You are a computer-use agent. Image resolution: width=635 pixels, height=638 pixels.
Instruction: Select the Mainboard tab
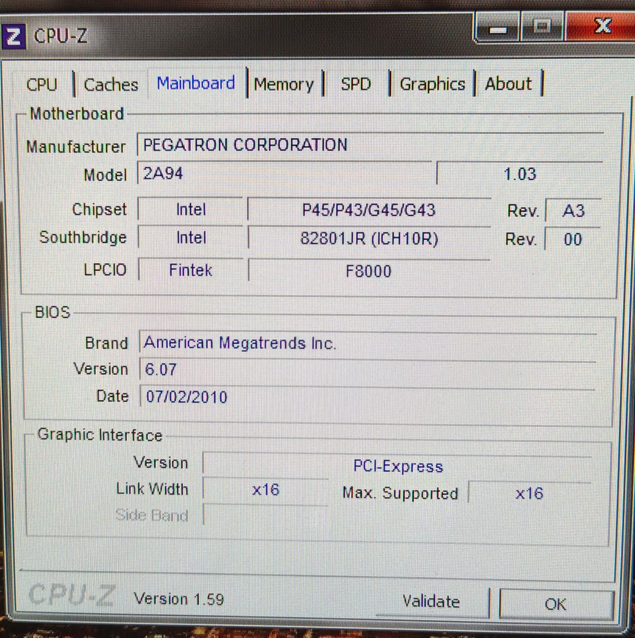pos(196,83)
